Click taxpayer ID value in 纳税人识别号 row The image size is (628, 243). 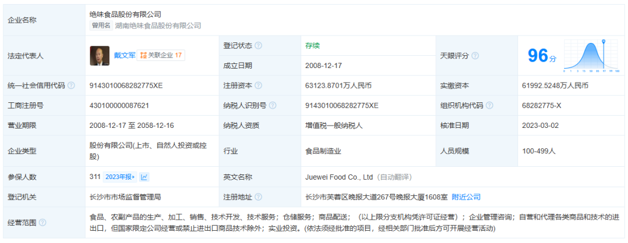point(342,106)
